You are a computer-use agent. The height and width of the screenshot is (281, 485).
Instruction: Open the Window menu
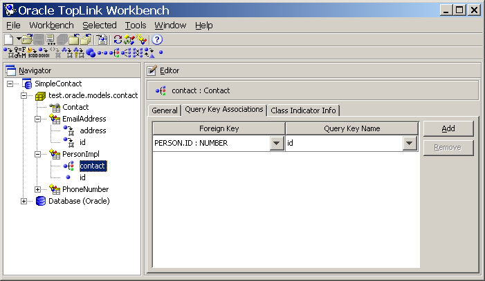click(x=170, y=26)
